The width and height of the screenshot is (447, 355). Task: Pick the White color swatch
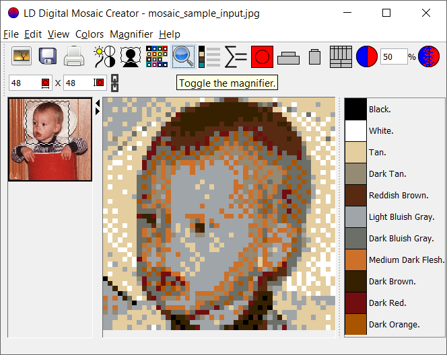click(x=355, y=130)
